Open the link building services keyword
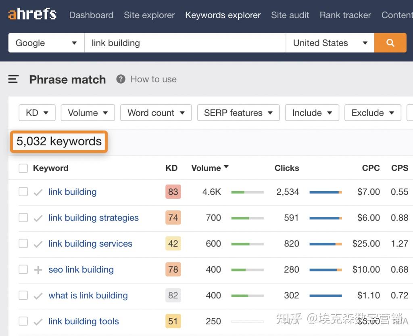Screen dimensions: 413x336 (90, 244)
